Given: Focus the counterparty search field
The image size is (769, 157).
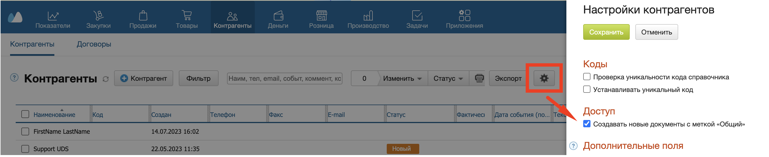Looking at the screenshot, I should point(285,78).
